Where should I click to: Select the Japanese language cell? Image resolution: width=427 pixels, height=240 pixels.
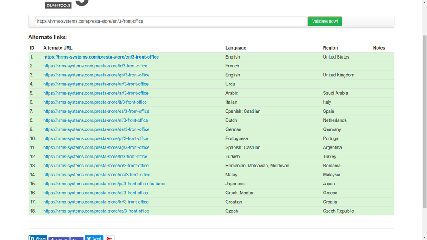[235, 184]
